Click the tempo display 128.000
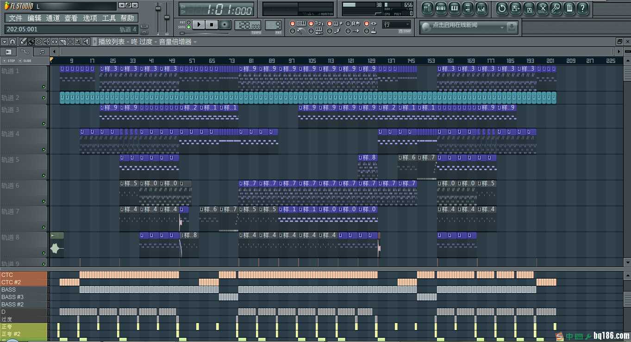631x342 pixels. click(248, 25)
